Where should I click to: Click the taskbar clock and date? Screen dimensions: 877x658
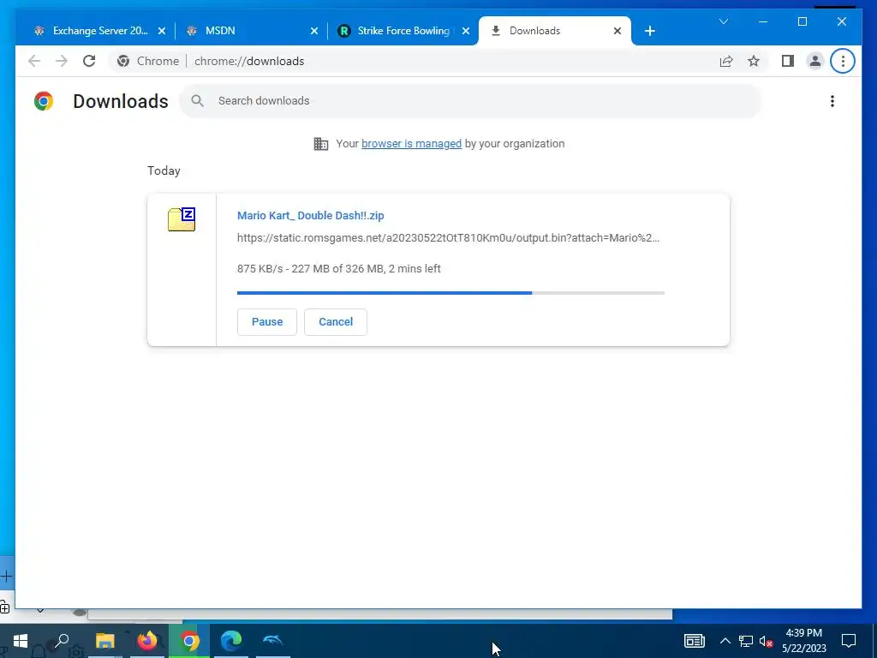803,641
